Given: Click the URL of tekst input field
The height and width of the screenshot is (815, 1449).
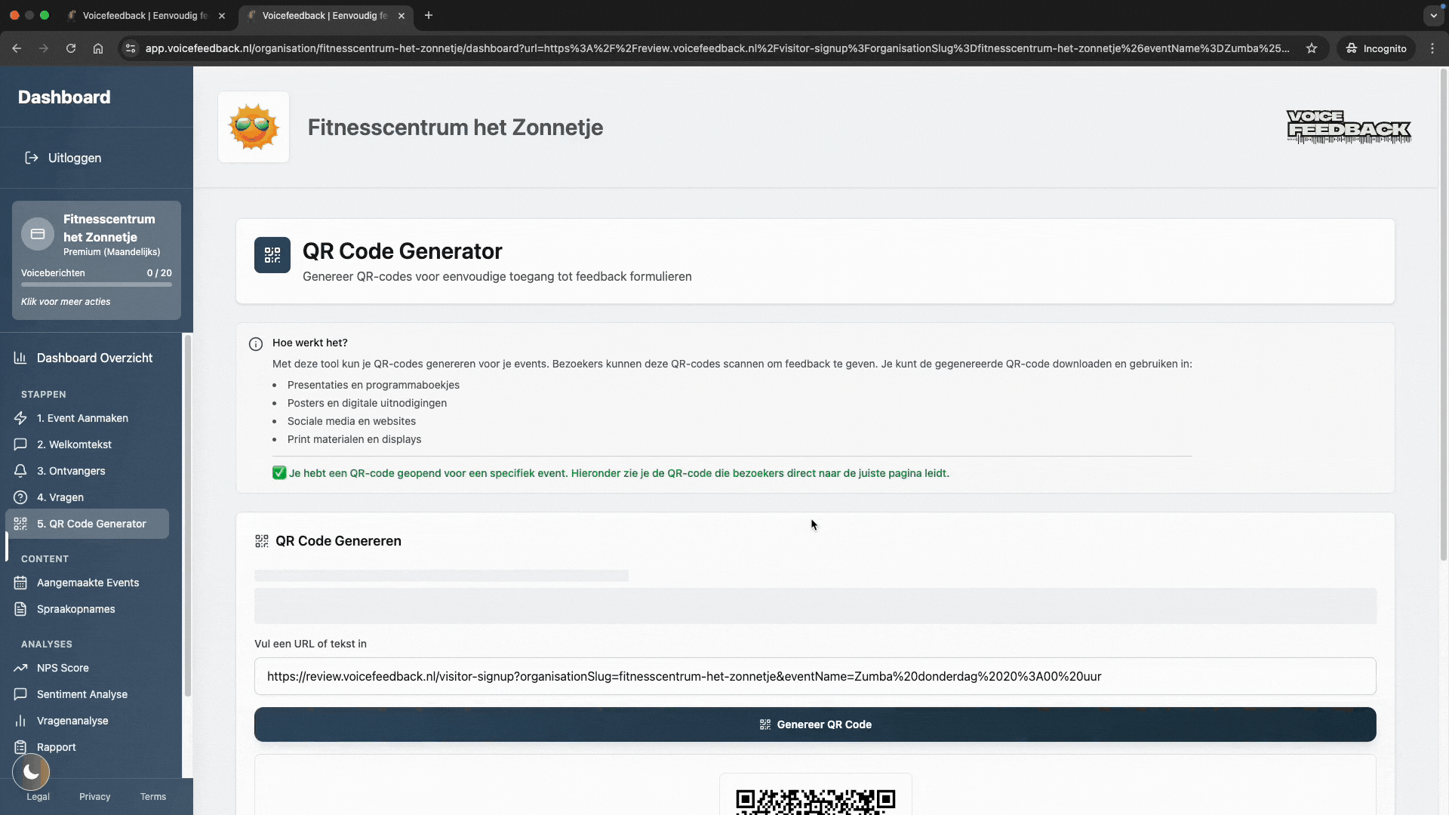Looking at the screenshot, I should 815,676.
